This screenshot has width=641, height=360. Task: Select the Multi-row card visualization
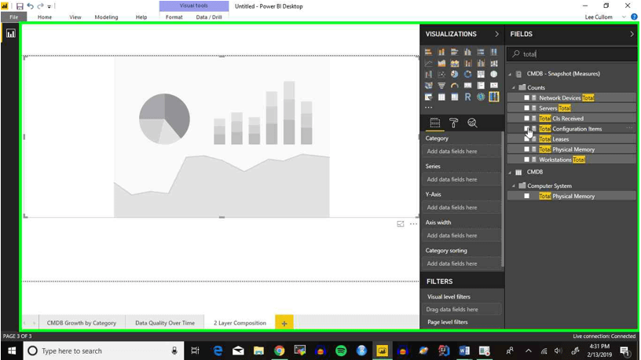(x=481, y=86)
